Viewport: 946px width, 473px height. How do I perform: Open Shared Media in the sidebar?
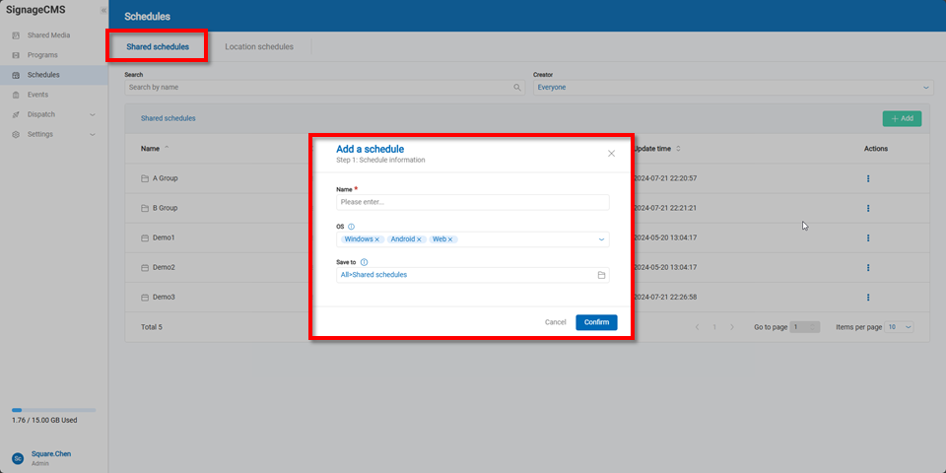pyautogui.click(x=47, y=35)
